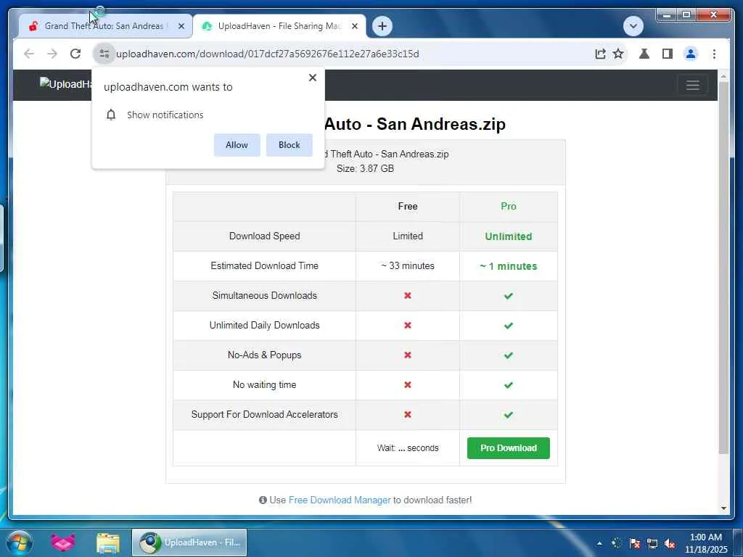View site information icon in address bar
The height and width of the screenshot is (557, 743).
coord(104,54)
